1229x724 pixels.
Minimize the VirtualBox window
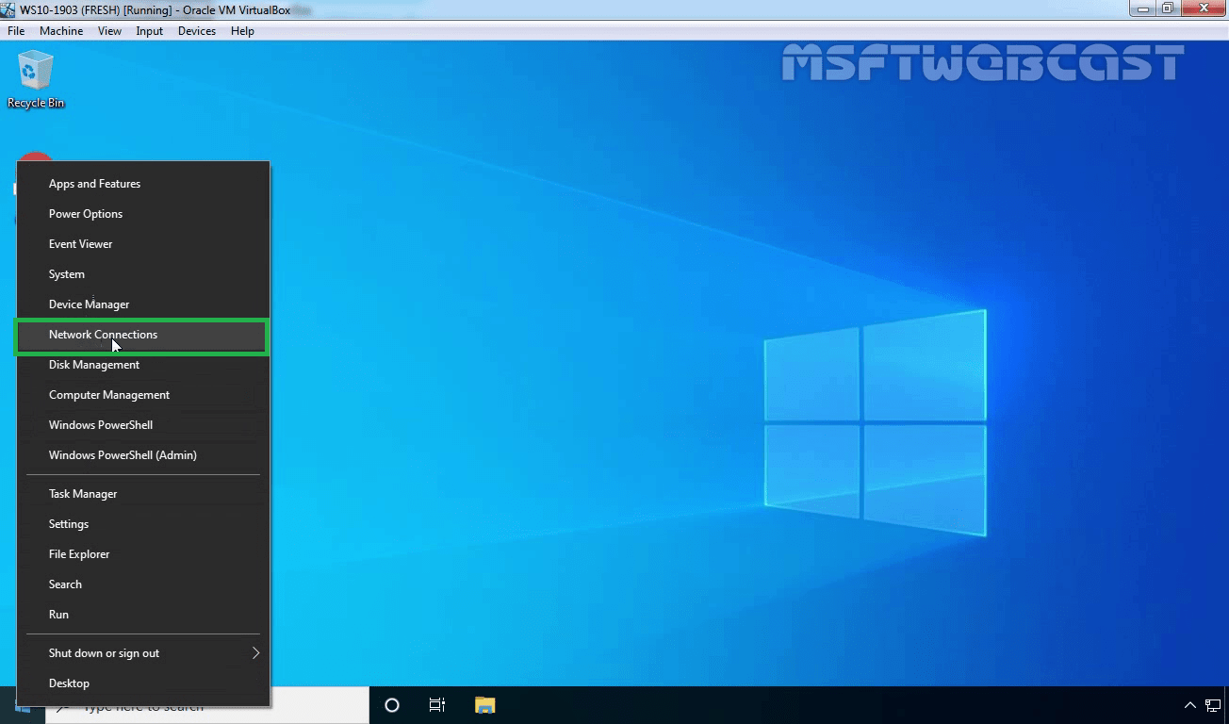[1142, 8]
